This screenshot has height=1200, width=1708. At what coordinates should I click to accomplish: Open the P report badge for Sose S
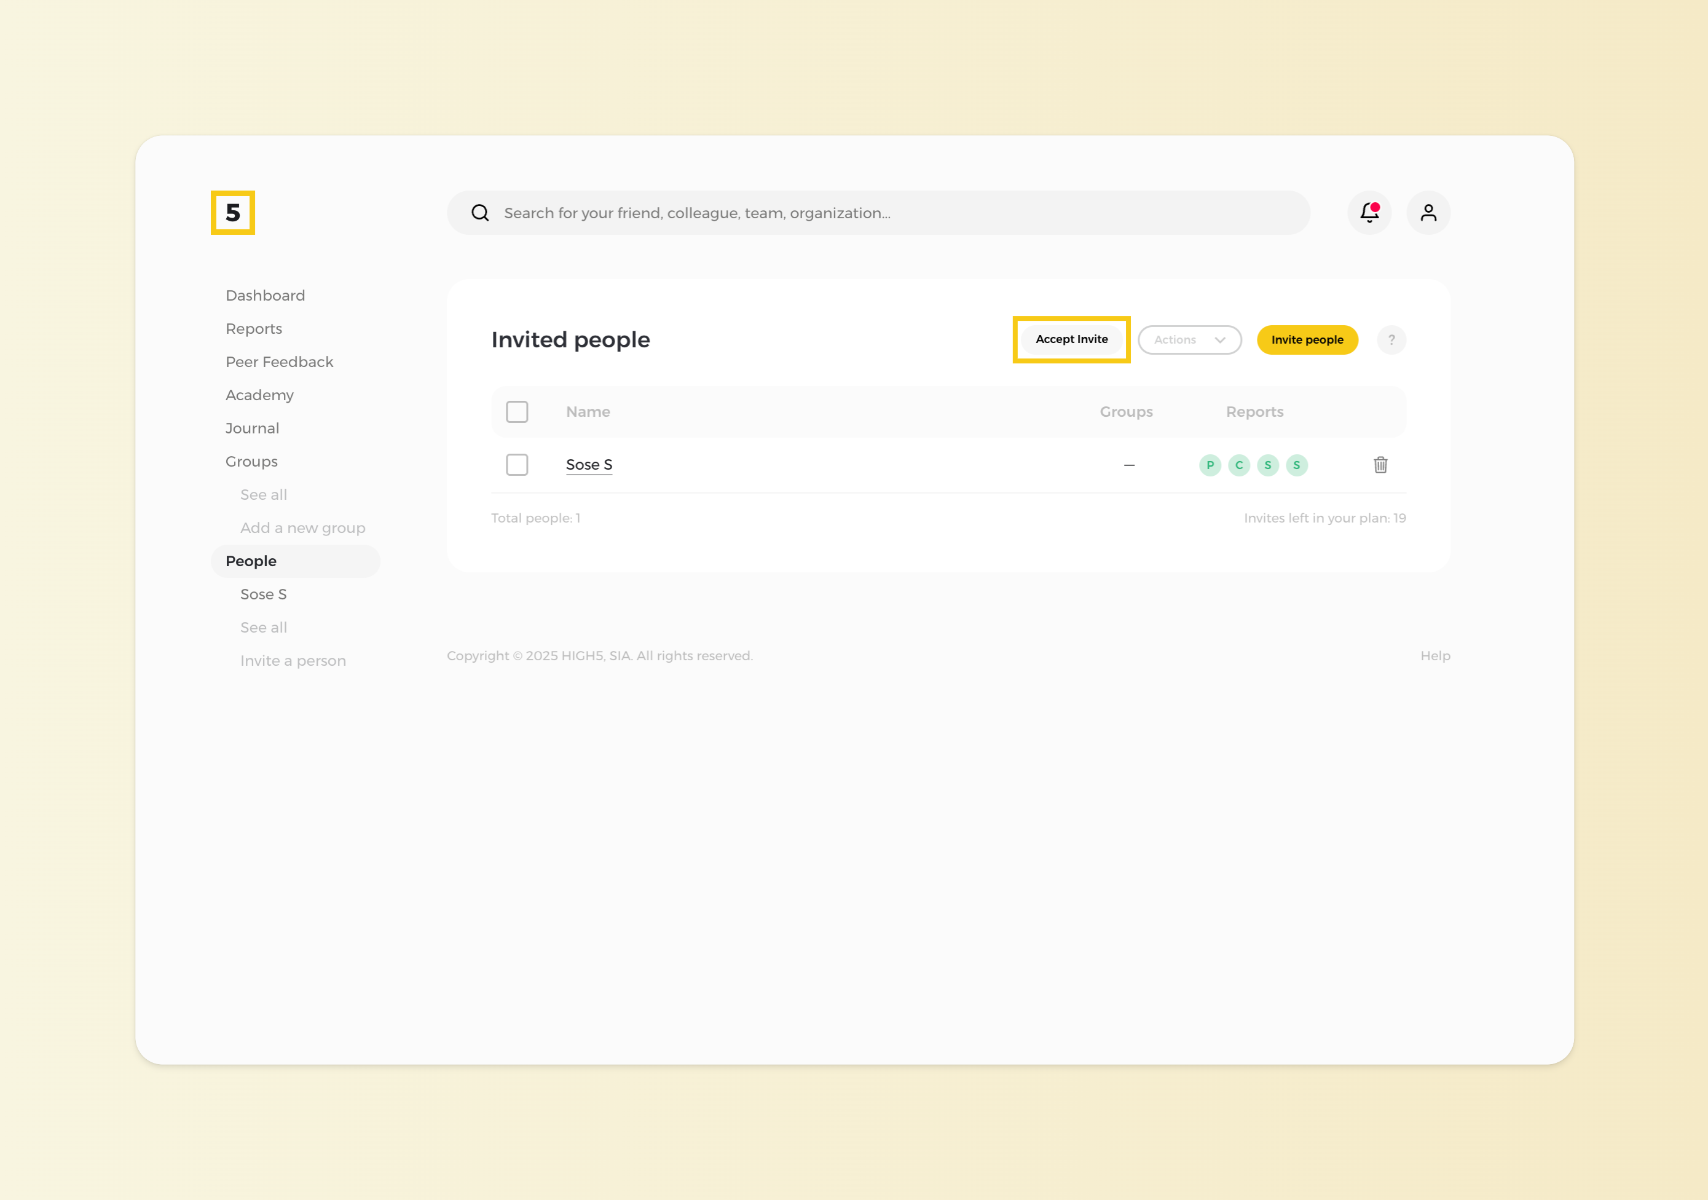pos(1210,464)
